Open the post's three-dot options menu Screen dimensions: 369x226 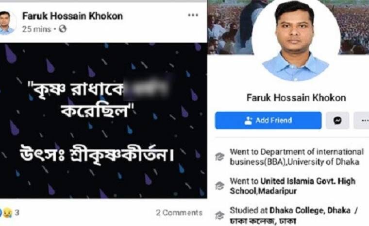[x=193, y=16]
